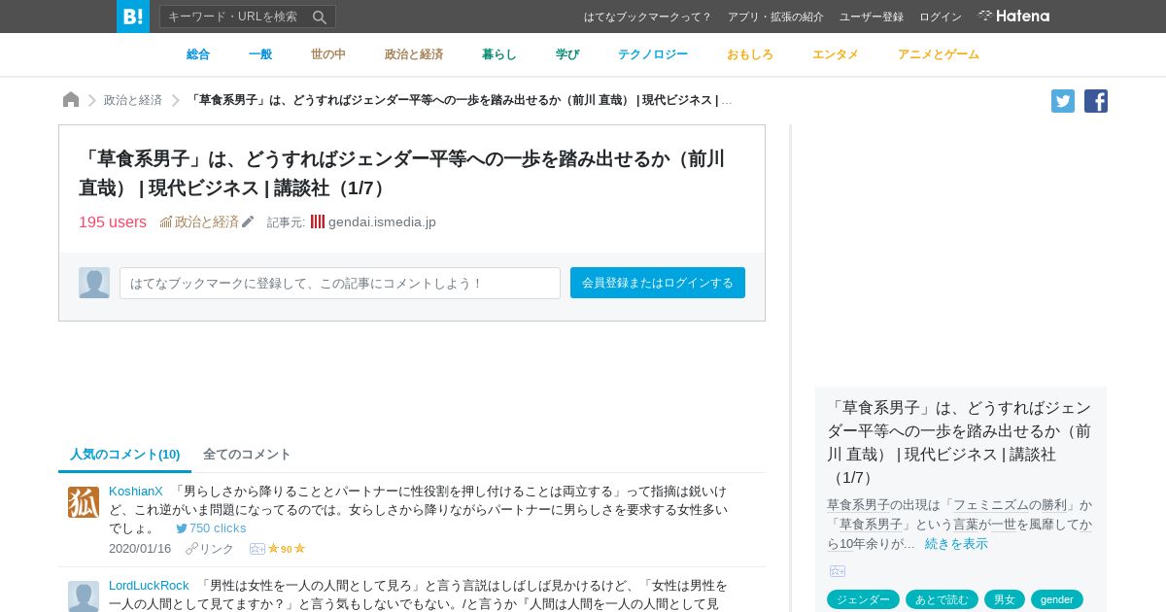Select the あとで読む tag
This screenshot has height=612, width=1166.
point(942,599)
